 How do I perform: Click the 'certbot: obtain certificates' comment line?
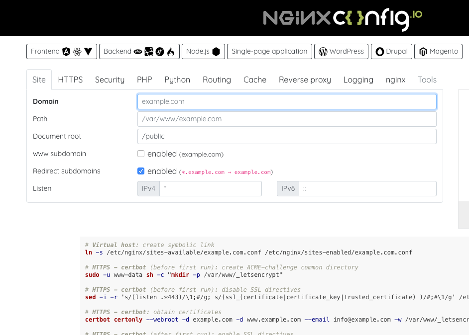click(x=153, y=312)
